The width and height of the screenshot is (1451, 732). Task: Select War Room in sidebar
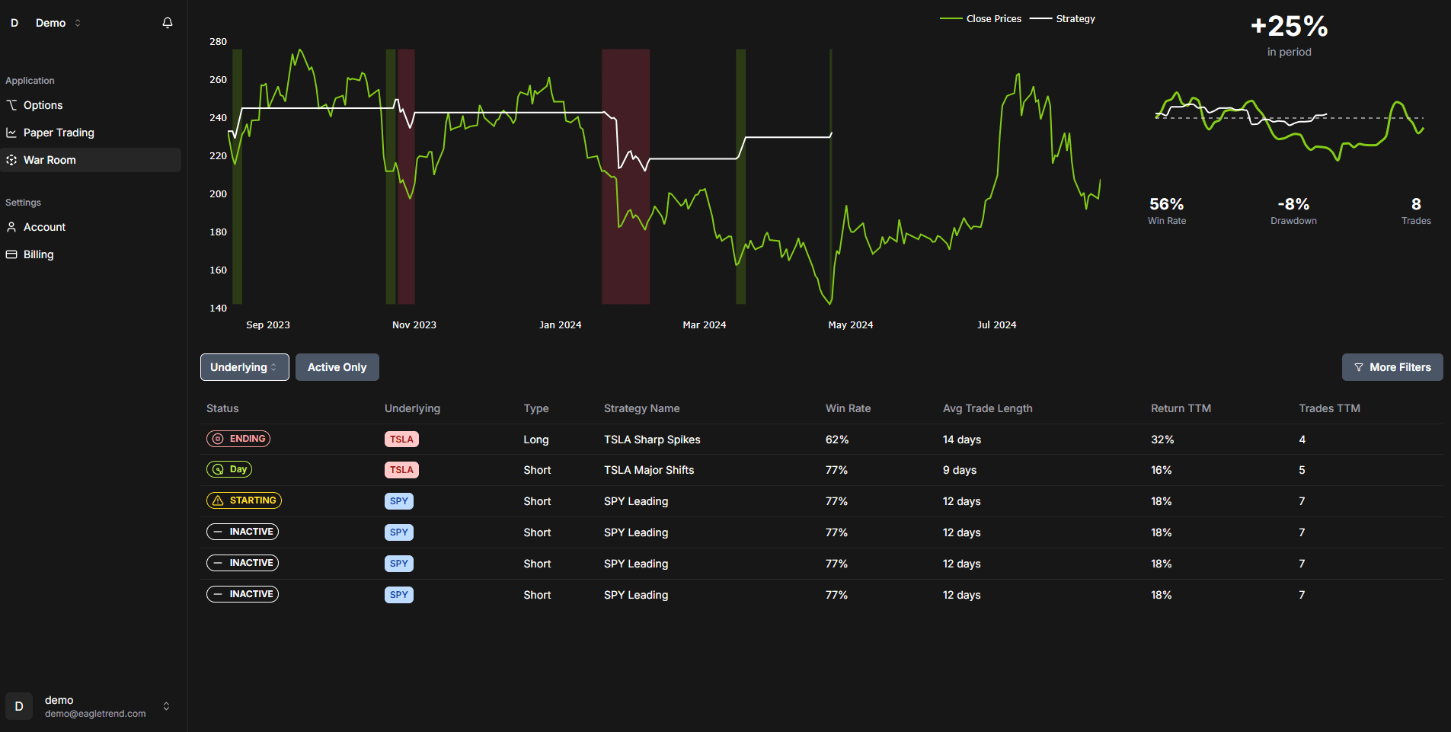(x=91, y=160)
